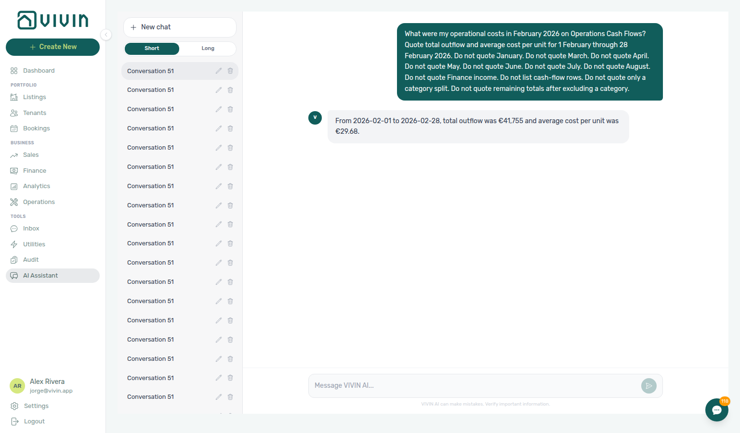Open the Analytics chart icon
The height and width of the screenshot is (433, 740).
(14, 186)
